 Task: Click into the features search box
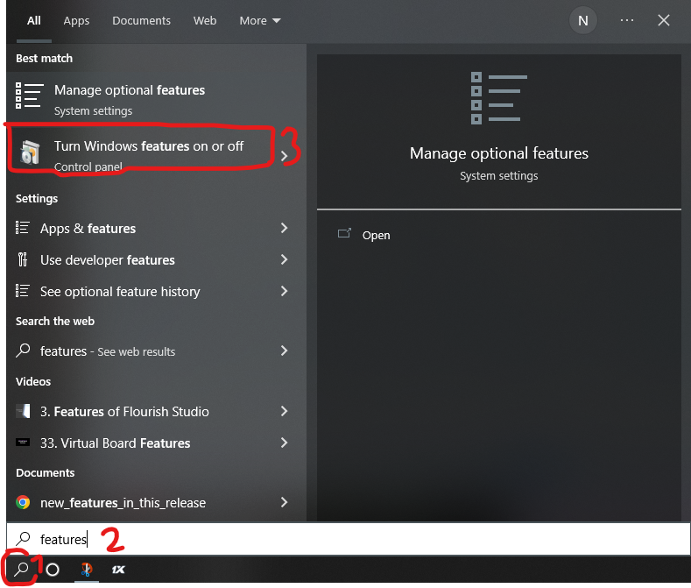(x=349, y=539)
